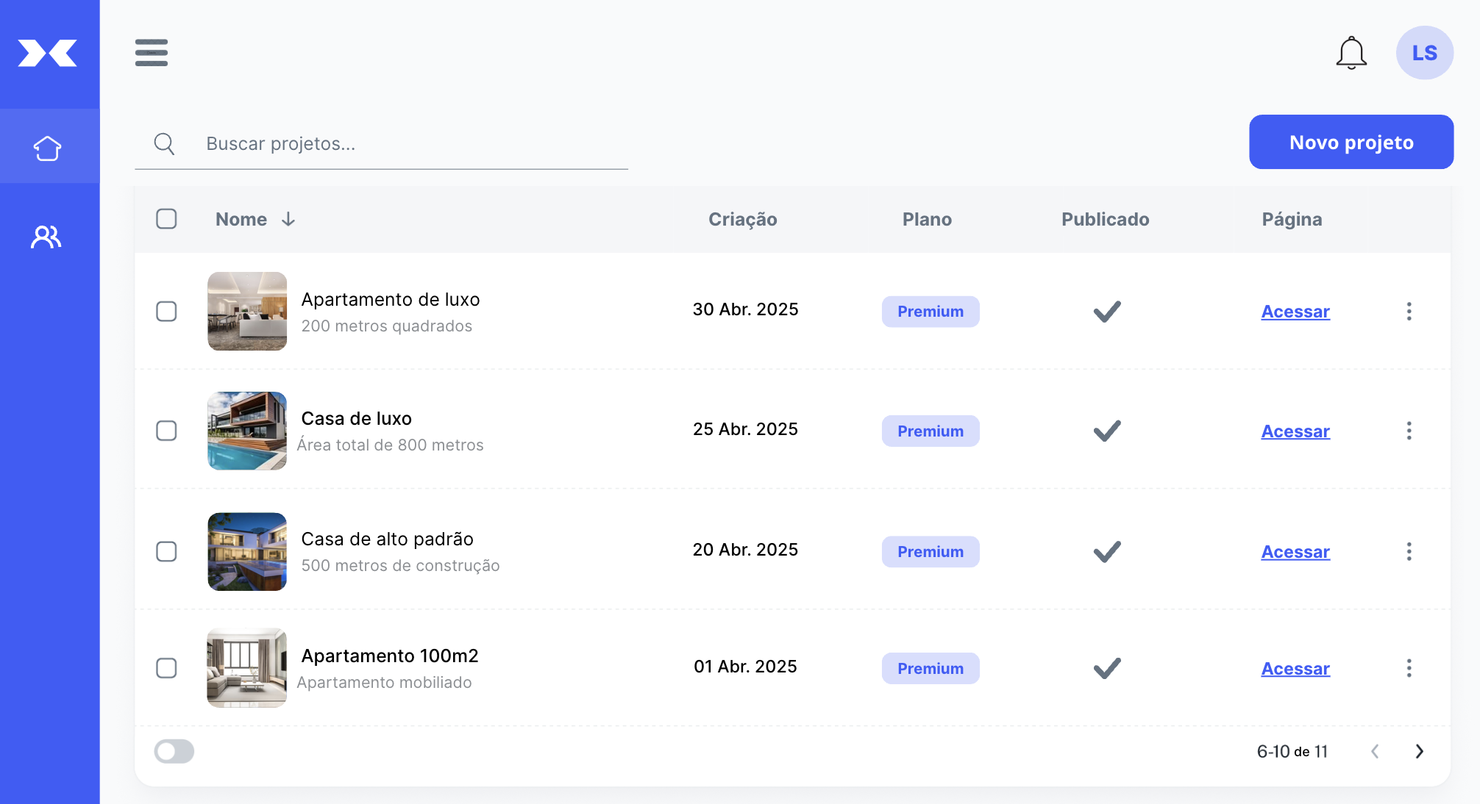The width and height of the screenshot is (1480, 804).
Task: Open the team members section in the sidebar
Action: [x=46, y=237]
